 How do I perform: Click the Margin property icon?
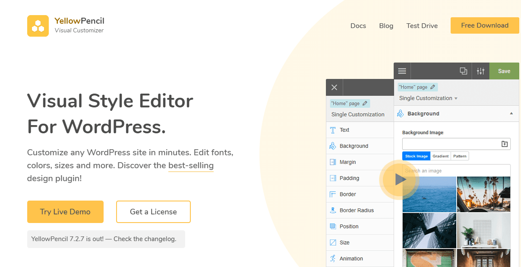coord(333,162)
